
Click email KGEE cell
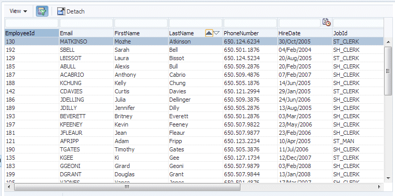tap(86, 158)
